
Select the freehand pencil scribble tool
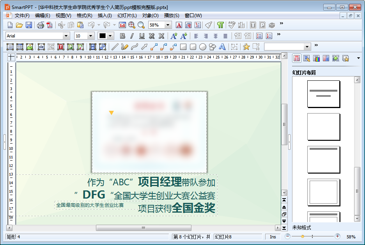[124, 47]
